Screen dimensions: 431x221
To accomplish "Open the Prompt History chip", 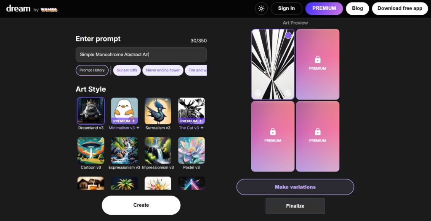I will pyautogui.click(x=92, y=70).
